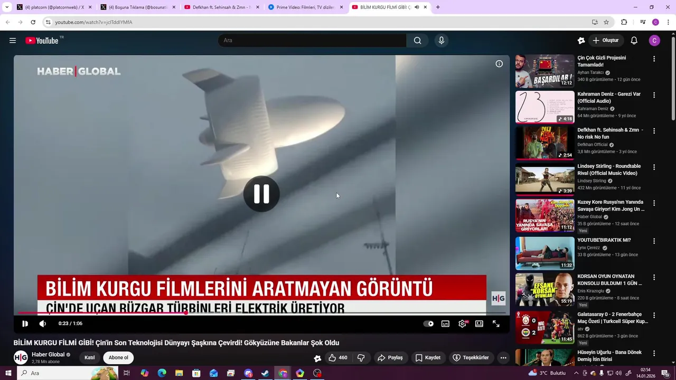The image size is (676, 380).
Task: Bookmark this page with the star
Action: [x=606, y=22]
